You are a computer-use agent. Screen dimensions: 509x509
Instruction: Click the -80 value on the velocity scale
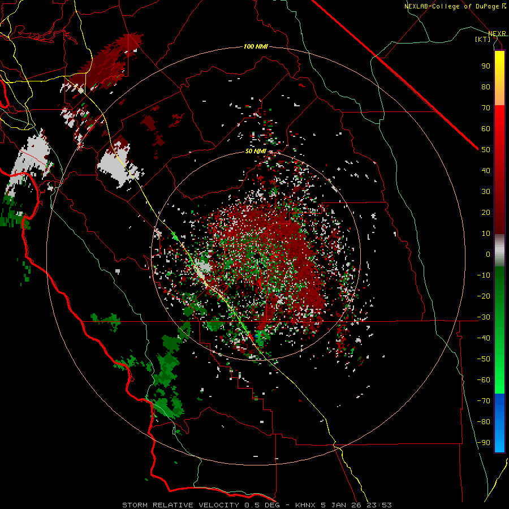click(x=484, y=422)
